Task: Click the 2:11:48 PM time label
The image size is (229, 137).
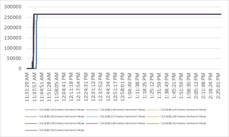Action: point(203,86)
